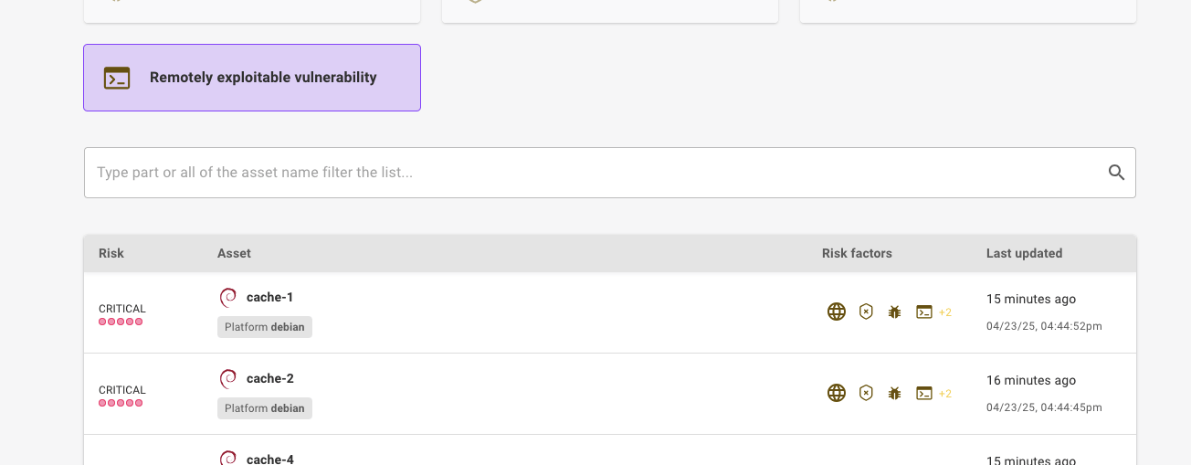Image resolution: width=1191 pixels, height=465 pixels.
Task: Click cache-2 globe risk factor icon
Action: 837,393
